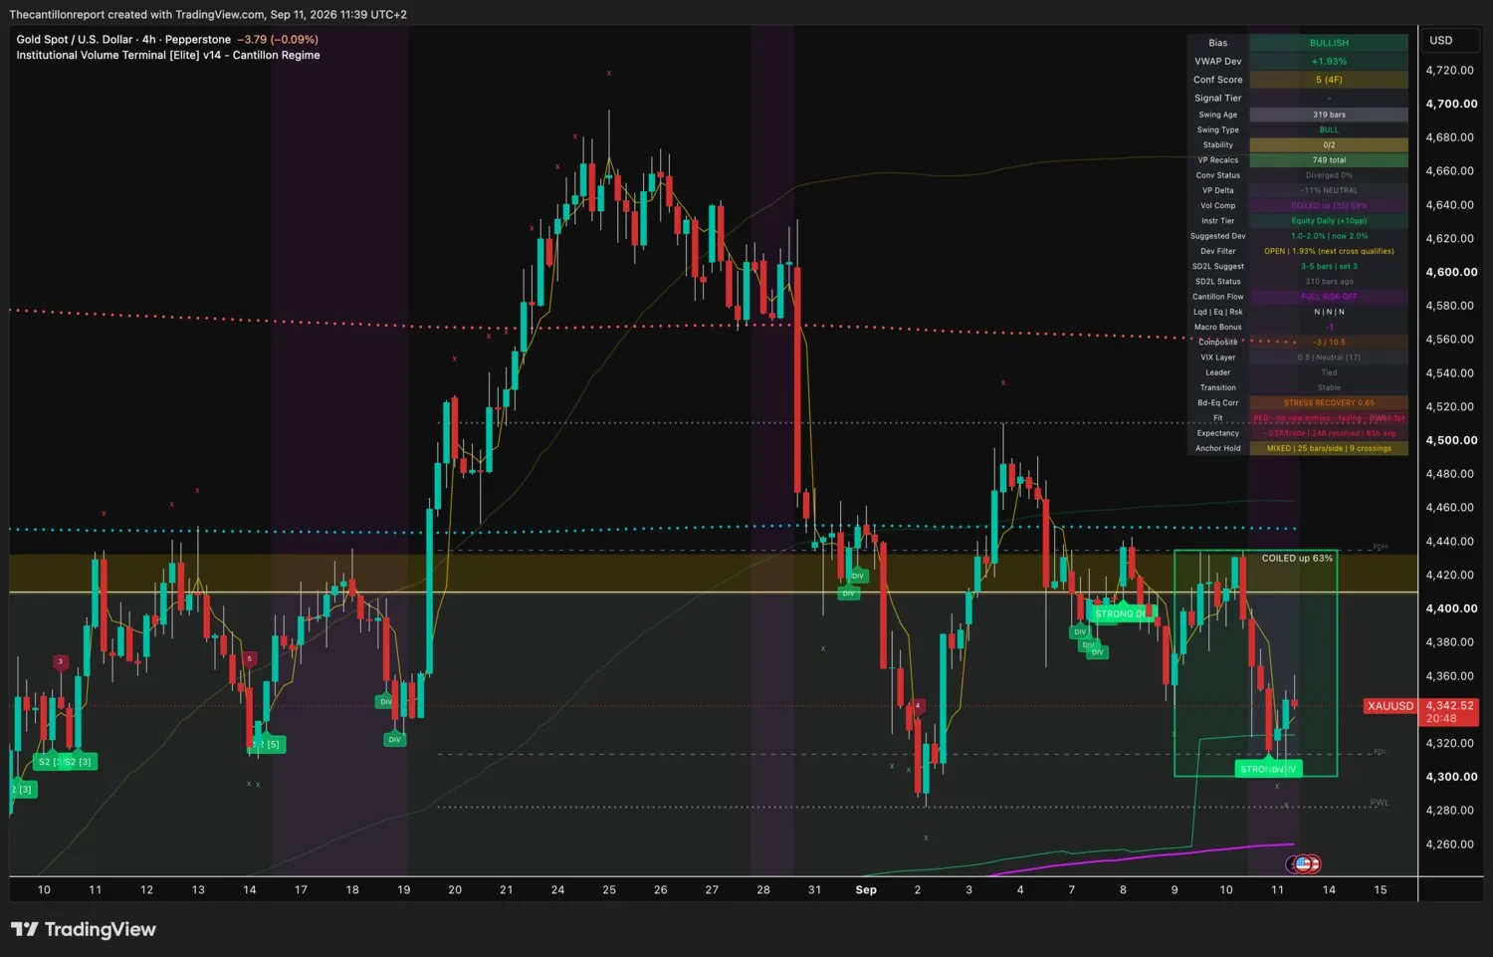This screenshot has width=1493, height=957.
Task: Click the 'COILED up 63%' box label
Action: click(1297, 559)
